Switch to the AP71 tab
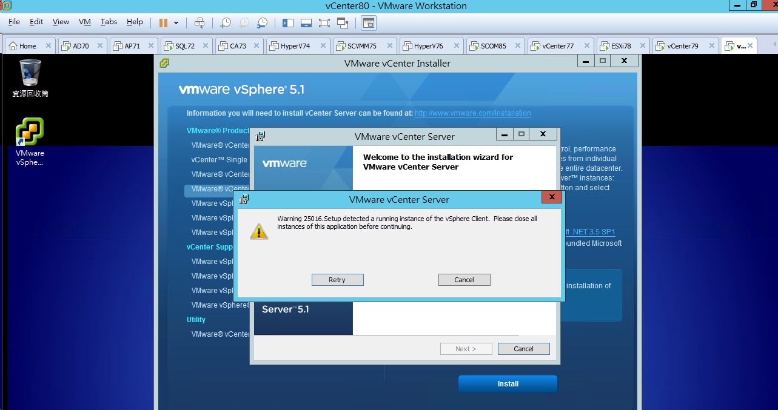The width and height of the screenshot is (778, 410). (x=132, y=46)
